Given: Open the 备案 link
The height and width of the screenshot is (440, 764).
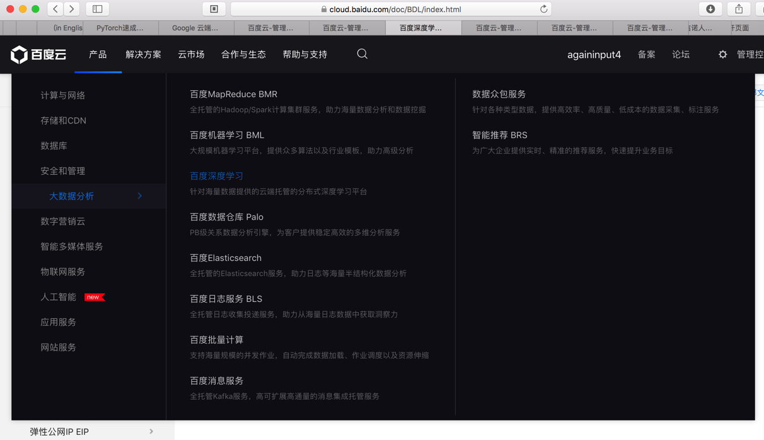Looking at the screenshot, I should click(646, 55).
